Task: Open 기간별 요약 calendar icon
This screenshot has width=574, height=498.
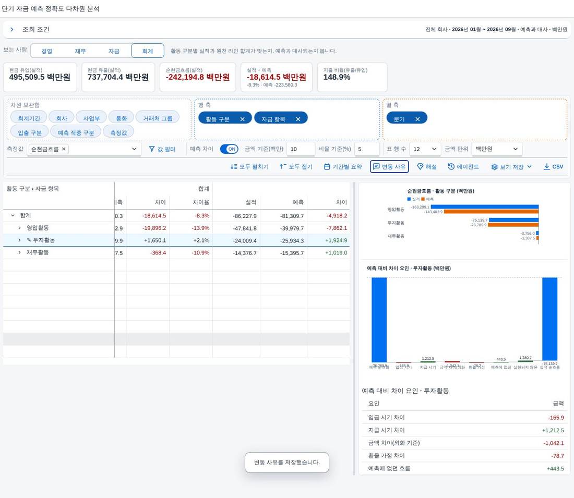Action: (327, 166)
